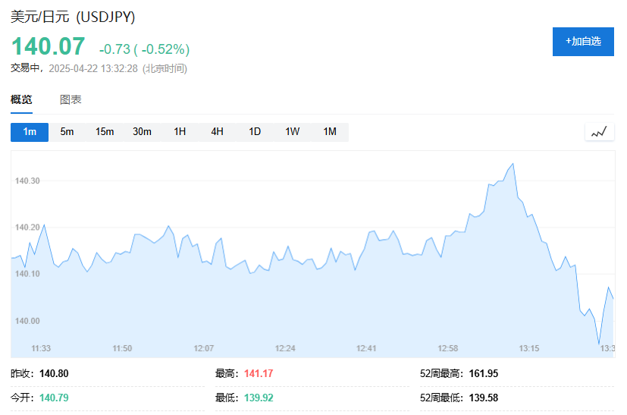Select the 5m timeframe
Image resolution: width=627 pixels, height=415 pixels.
point(67,132)
